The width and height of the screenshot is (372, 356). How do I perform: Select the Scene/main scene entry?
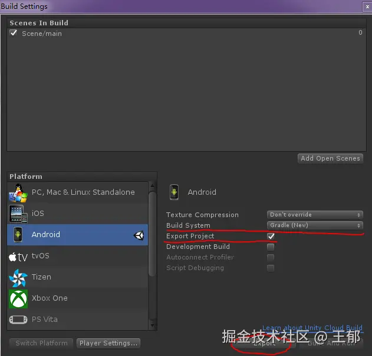coord(186,34)
